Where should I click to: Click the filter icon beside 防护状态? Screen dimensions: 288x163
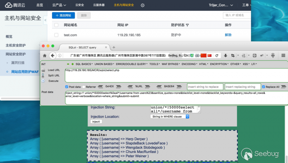188,25
